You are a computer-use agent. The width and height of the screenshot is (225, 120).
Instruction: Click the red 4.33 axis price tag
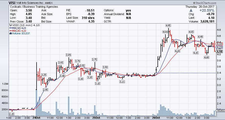[x=220, y=44]
